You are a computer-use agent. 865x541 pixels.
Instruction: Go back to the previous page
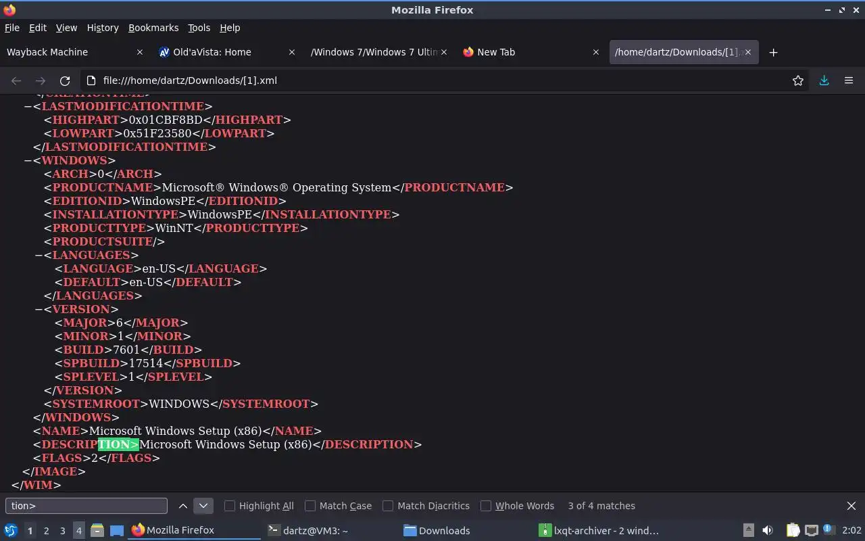pos(16,80)
